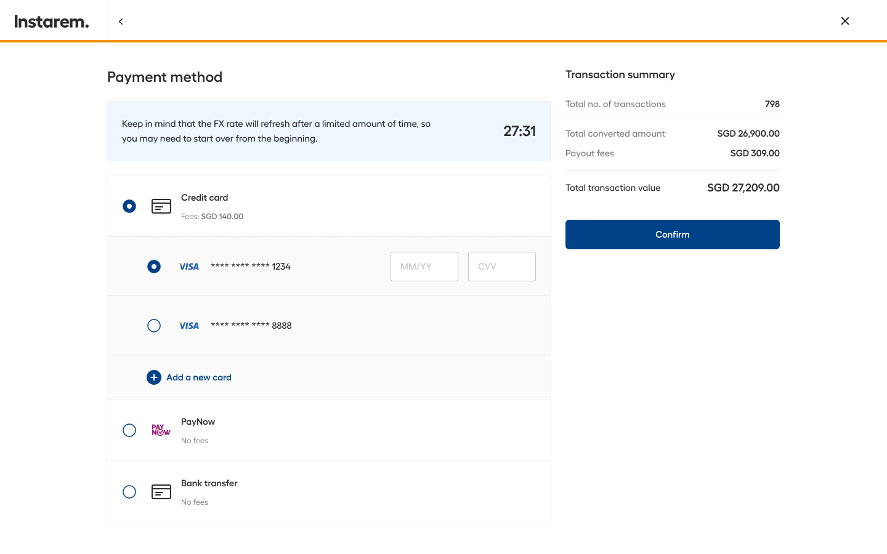Select the Credit card radio button
Viewport: 887px width, 554px height.
[x=129, y=206]
